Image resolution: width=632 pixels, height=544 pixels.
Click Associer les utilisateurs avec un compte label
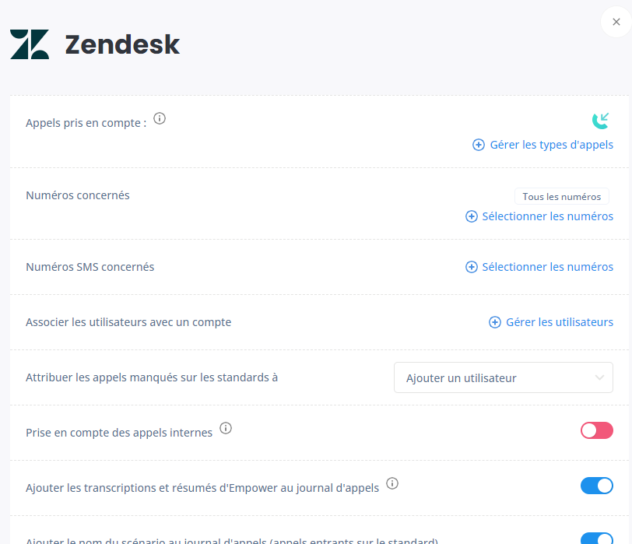[x=128, y=322]
